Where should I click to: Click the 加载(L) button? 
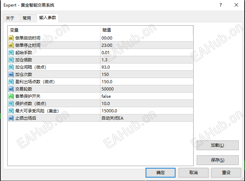click(218, 145)
